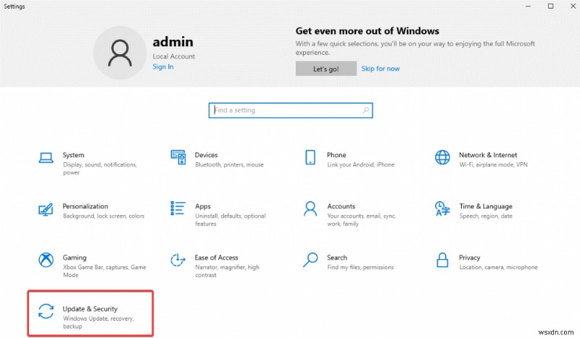Click the Let's go! button
580x338 pixels.
click(326, 69)
